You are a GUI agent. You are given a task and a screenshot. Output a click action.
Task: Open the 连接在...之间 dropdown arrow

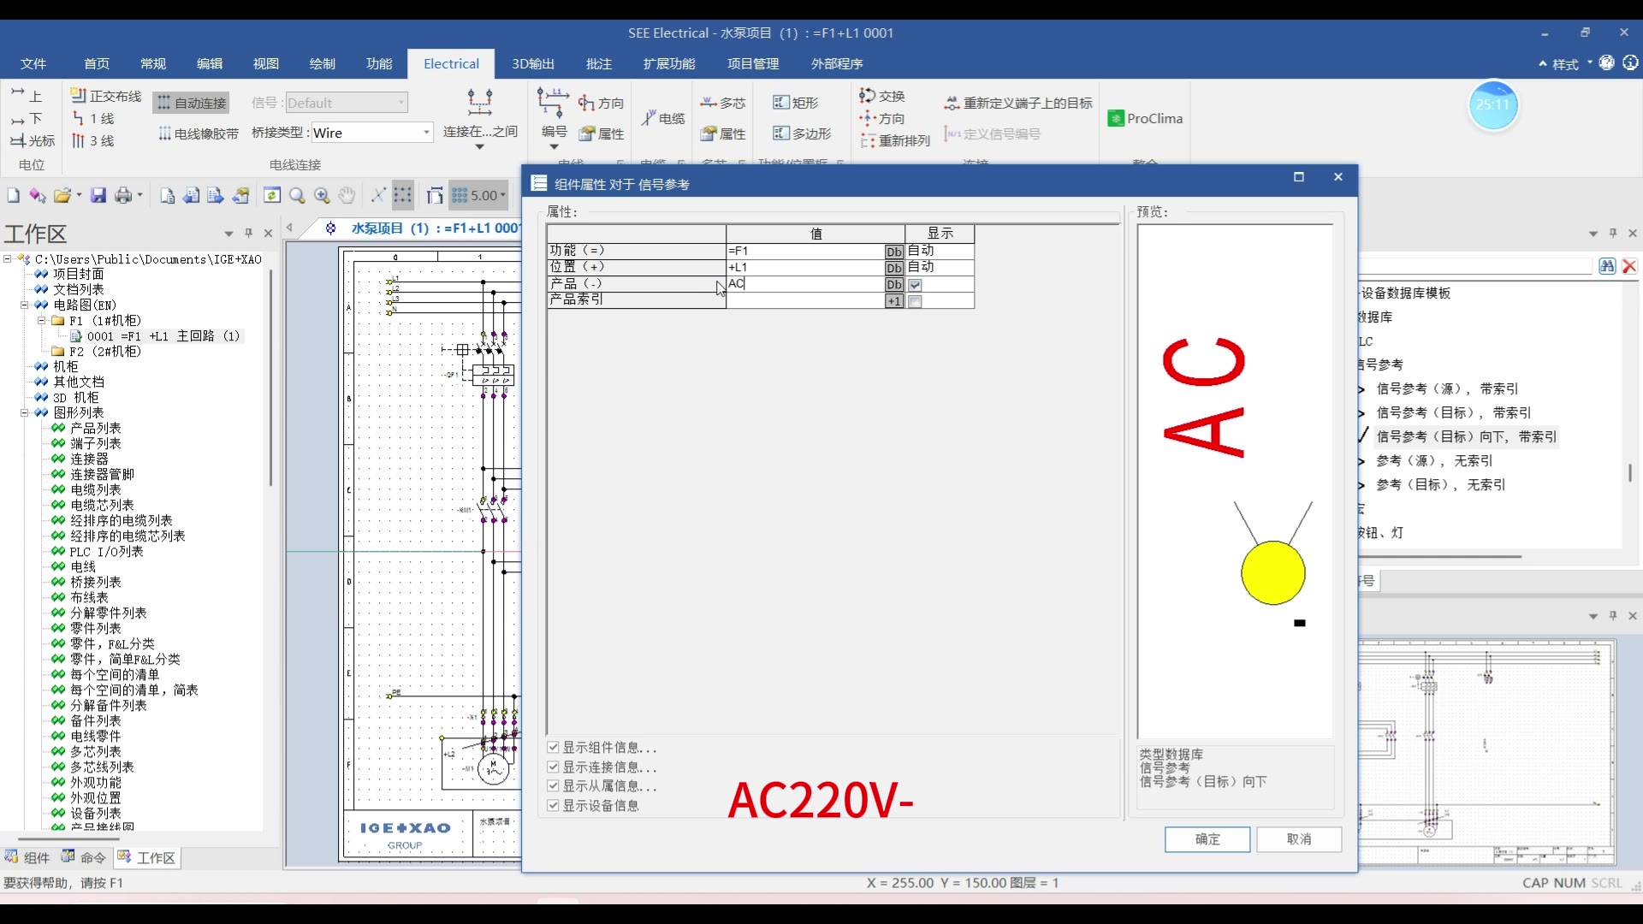coord(480,147)
